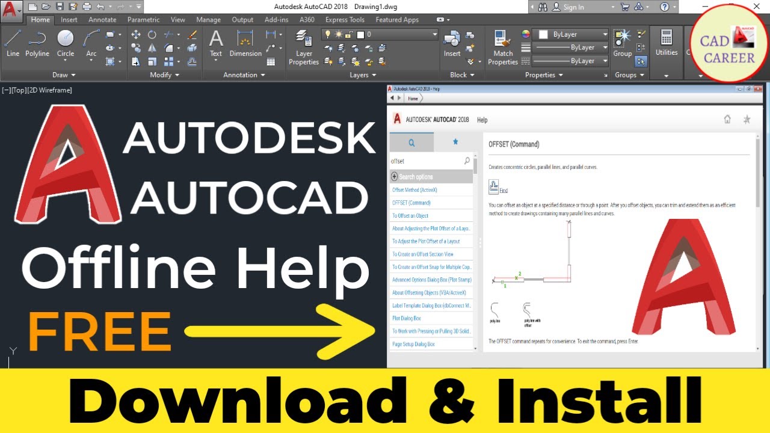Image resolution: width=770 pixels, height=433 pixels.
Task: Expand Search options in Help
Action: click(431, 177)
